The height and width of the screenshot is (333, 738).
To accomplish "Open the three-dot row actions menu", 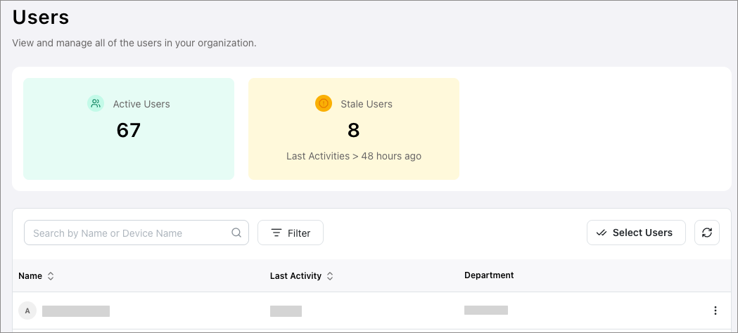I will pyautogui.click(x=715, y=311).
